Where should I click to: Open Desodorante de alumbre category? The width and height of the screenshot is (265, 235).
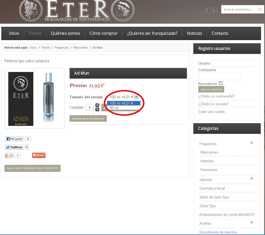(x=218, y=232)
